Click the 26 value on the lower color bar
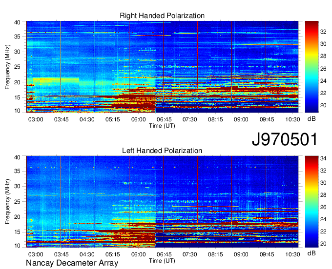The image size is (332, 269). (x=323, y=207)
